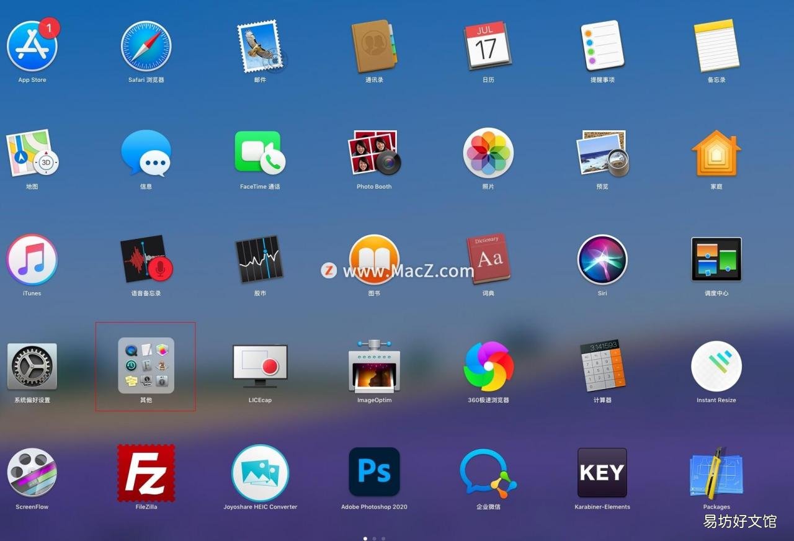Image resolution: width=794 pixels, height=541 pixels.
Task: Go to the second Launchpad page dot
Action: tap(374, 539)
